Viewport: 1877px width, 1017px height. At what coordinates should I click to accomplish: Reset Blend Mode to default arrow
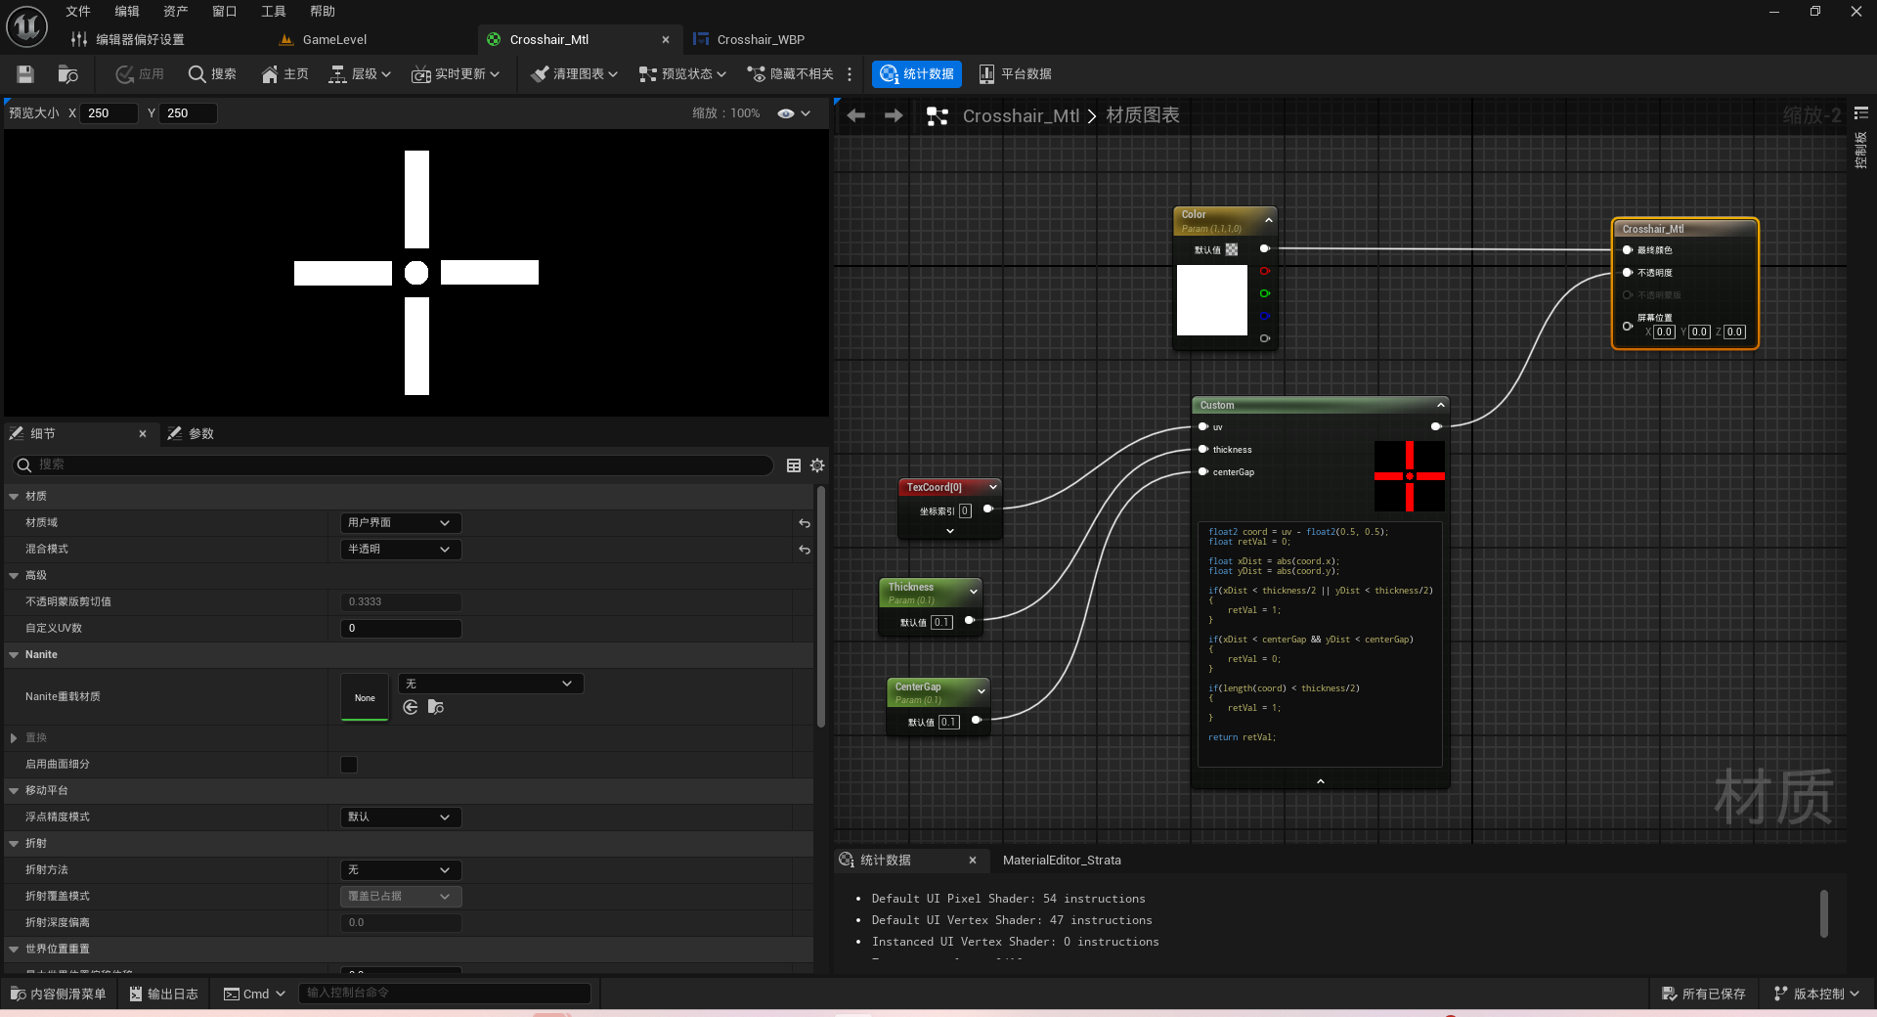tap(805, 550)
